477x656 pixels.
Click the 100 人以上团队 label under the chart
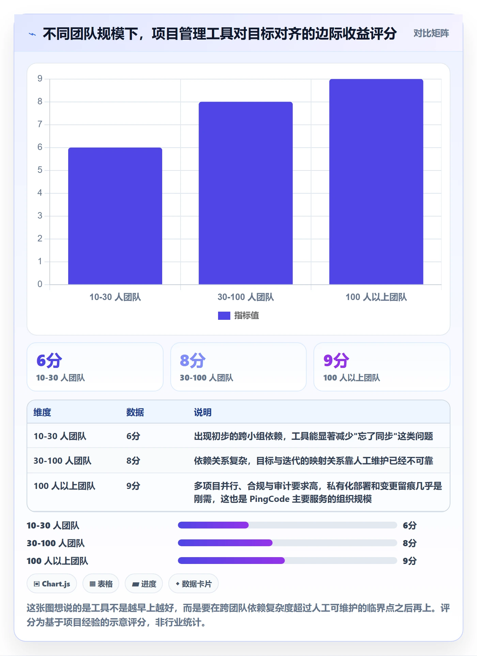(376, 297)
